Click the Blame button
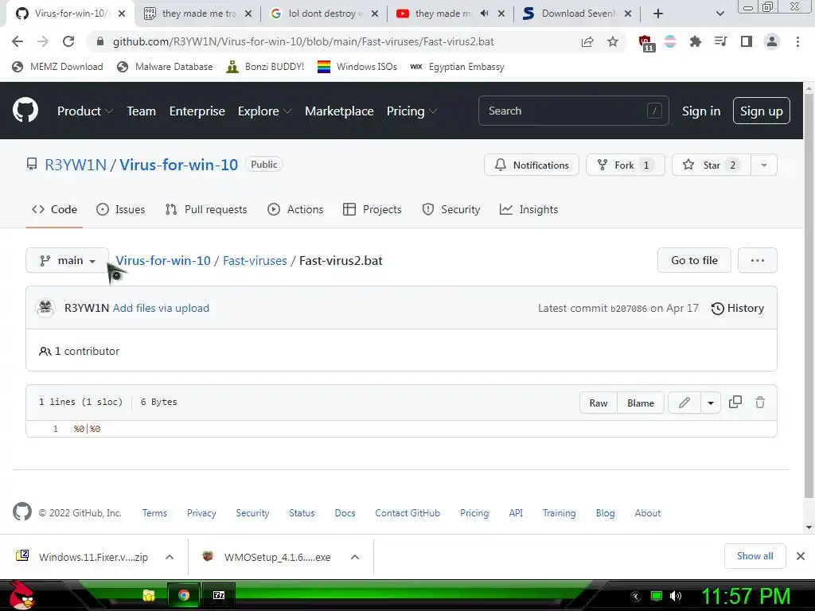This screenshot has height=611, width=815. [x=641, y=403]
